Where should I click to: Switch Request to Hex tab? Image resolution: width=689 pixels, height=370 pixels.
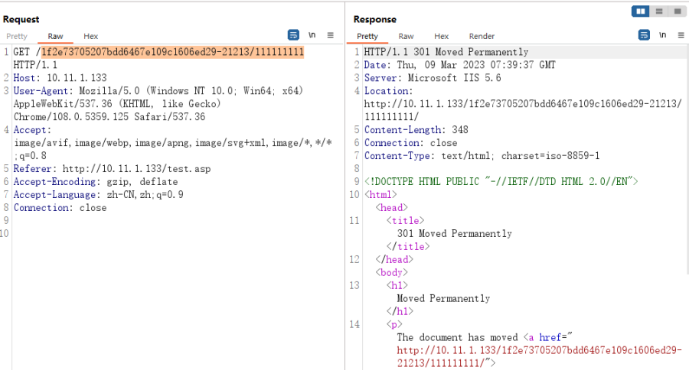tap(90, 37)
